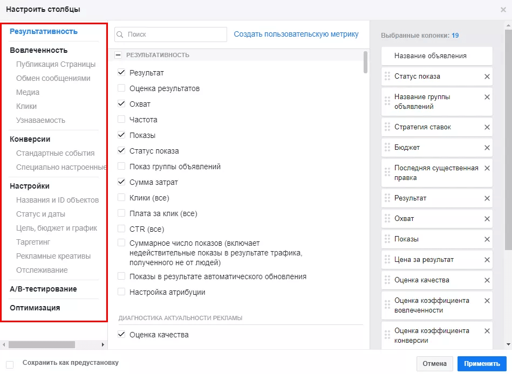
Task: Remove Последняя существенная правка column
Action: point(487,168)
